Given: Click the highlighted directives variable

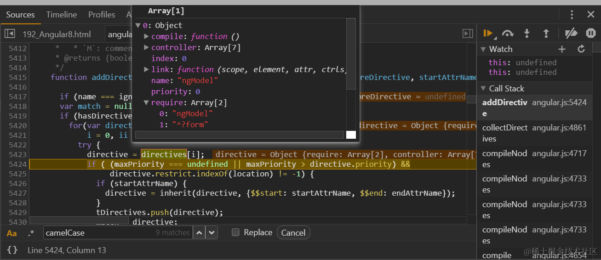Looking at the screenshot, I should point(164,154).
